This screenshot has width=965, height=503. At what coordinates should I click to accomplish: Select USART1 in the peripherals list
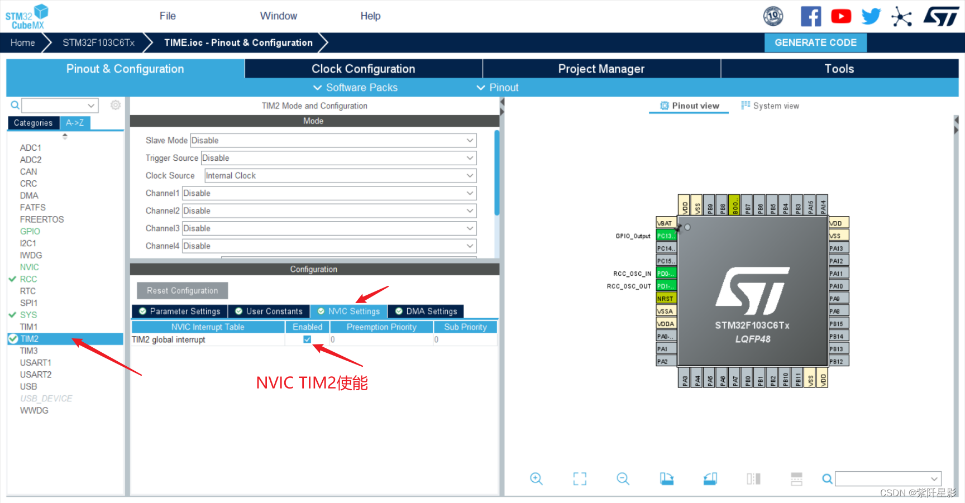tap(36, 363)
